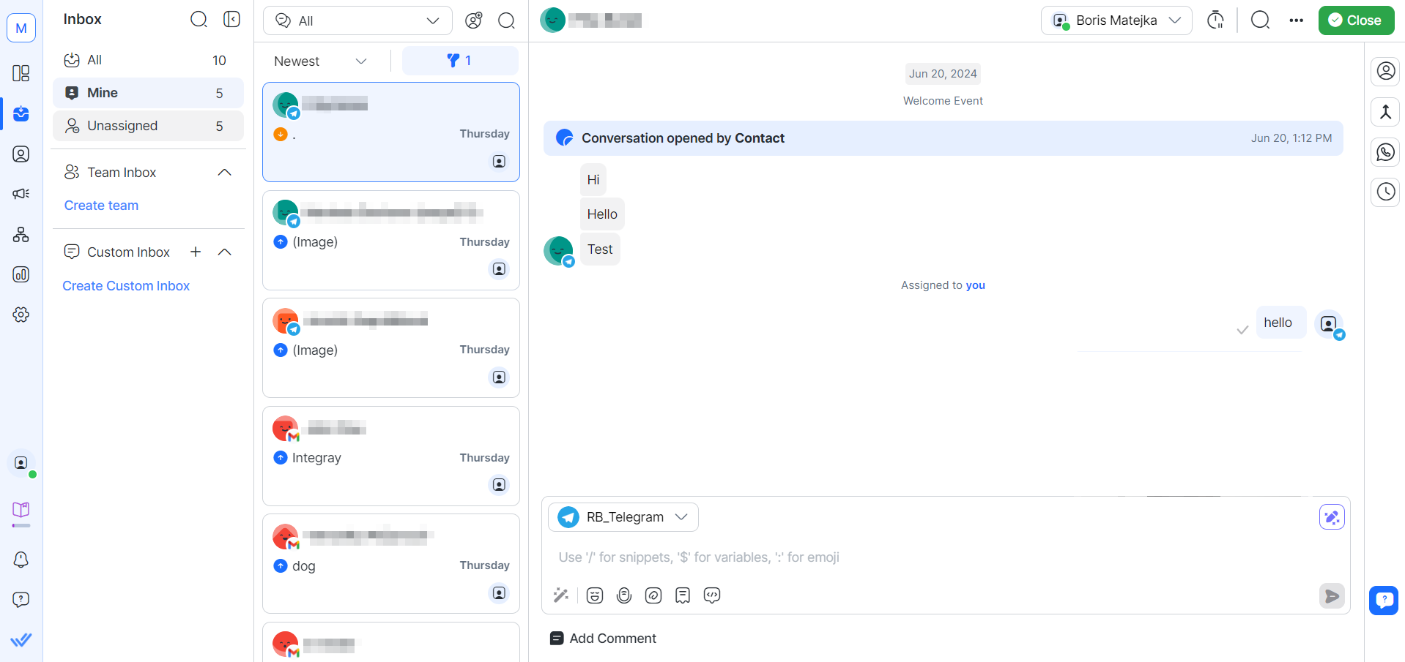
Task: Open the snooze timer icon in header
Action: point(1215,20)
